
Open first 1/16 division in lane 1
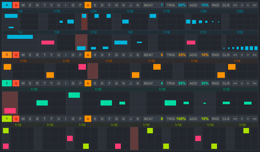[x=18, y=125]
